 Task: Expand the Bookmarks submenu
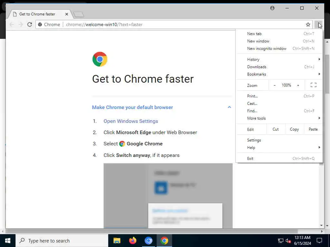pyautogui.click(x=279, y=74)
